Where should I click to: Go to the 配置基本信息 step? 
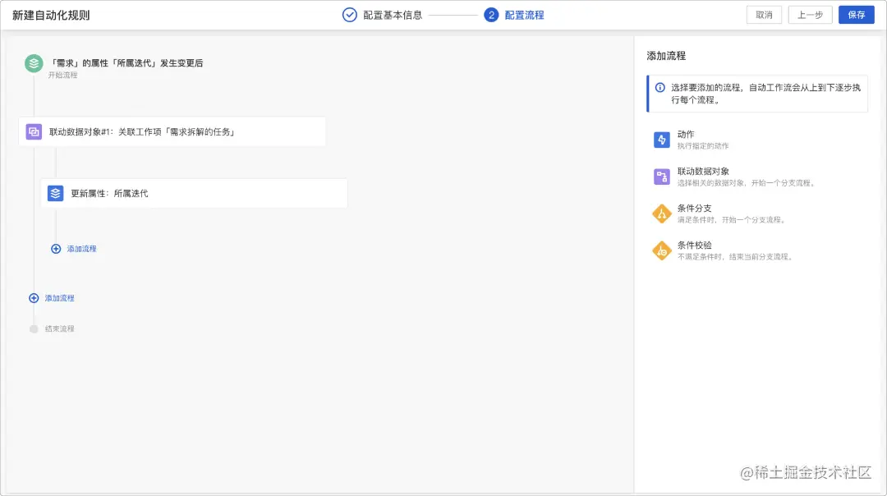tap(393, 16)
